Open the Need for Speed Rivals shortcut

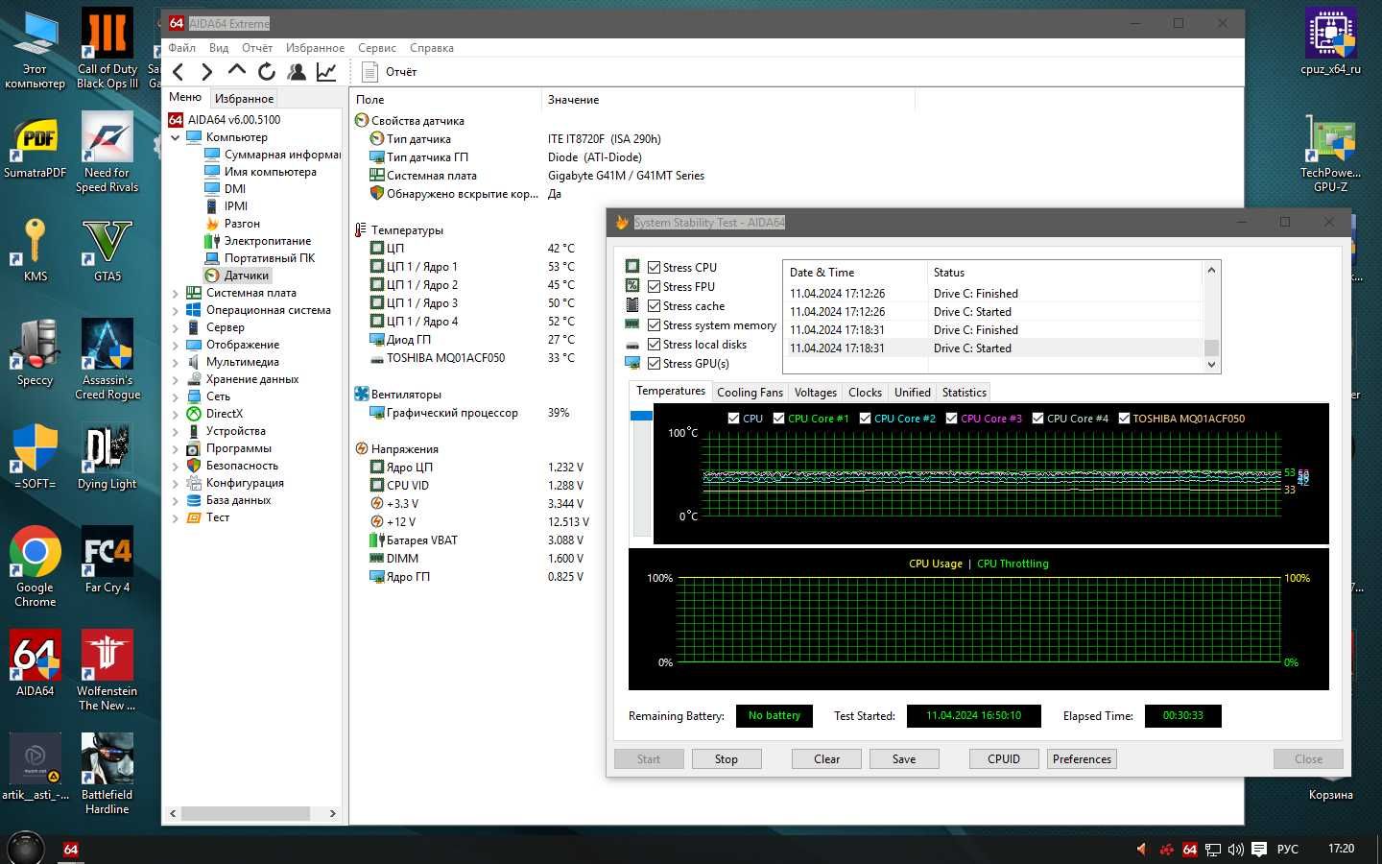[x=107, y=152]
